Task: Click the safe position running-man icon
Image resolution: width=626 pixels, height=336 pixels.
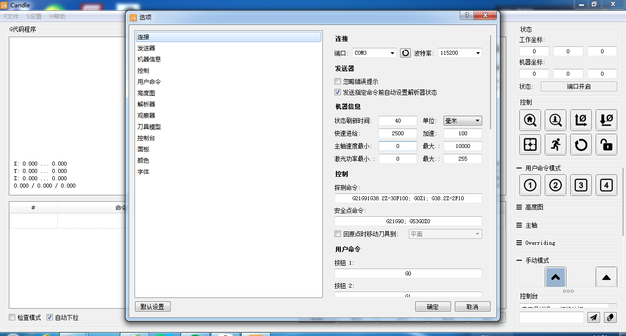Action: [556, 145]
